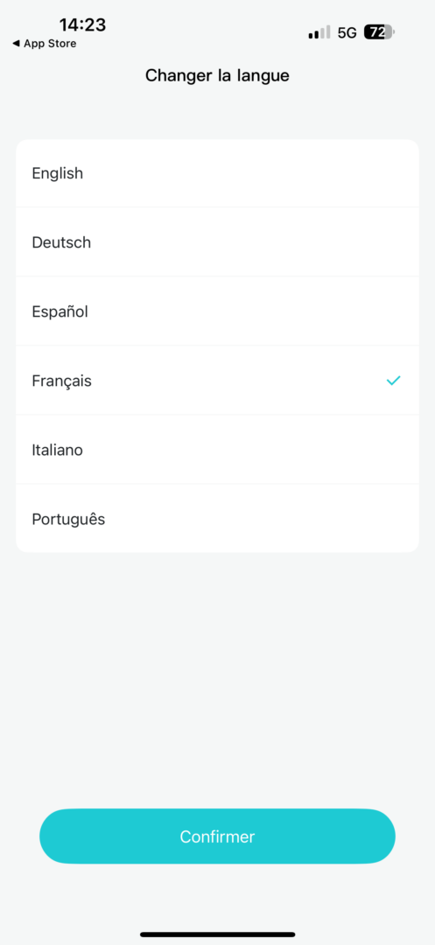This screenshot has height=945, width=435.
Task: Tap the cellular signal bars icon
Action: point(319,32)
